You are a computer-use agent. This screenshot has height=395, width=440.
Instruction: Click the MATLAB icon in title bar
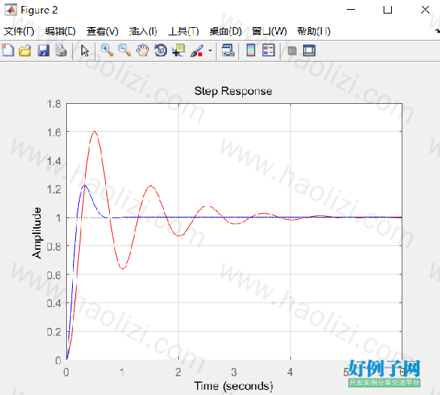tap(11, 10)
